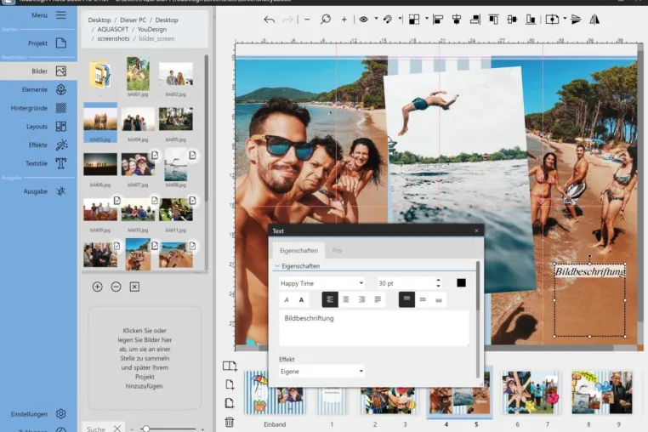Select thumbnail bild03.jpg
Screen dimensions: 648x432
[x=100, y=122]
